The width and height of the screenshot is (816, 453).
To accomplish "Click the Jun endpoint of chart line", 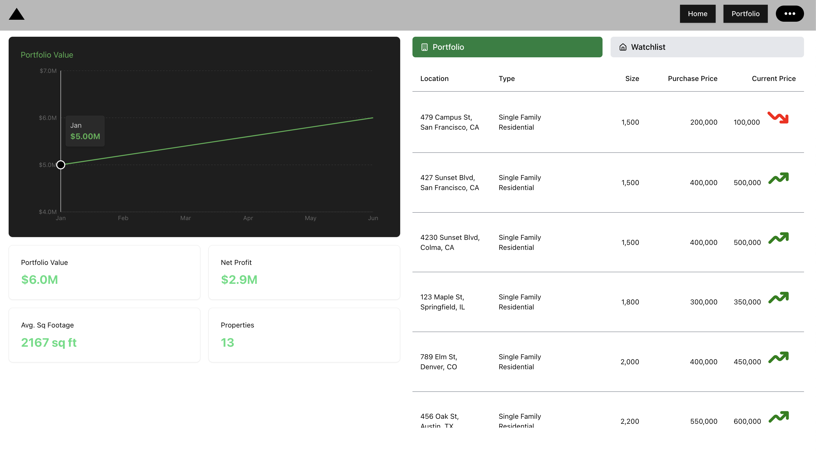I will [373, 118].
